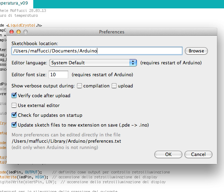Click the Sketchbook location text field
224x192 pixels.
coord(97,51)
